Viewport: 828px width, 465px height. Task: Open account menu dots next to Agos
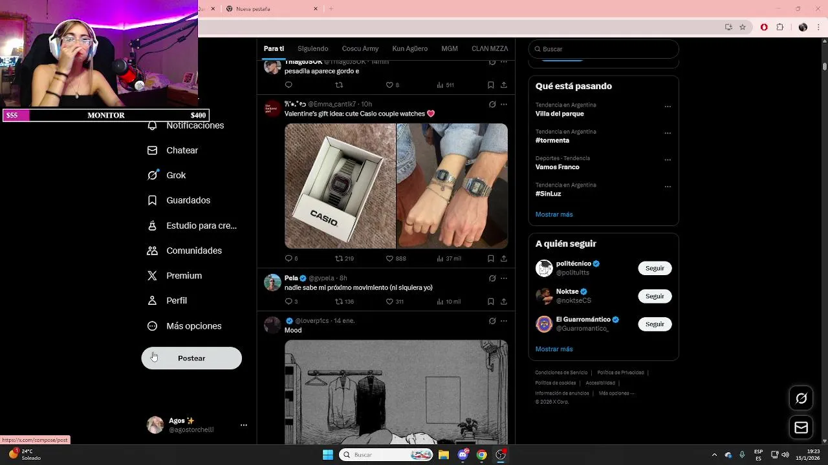click(244, 425)
